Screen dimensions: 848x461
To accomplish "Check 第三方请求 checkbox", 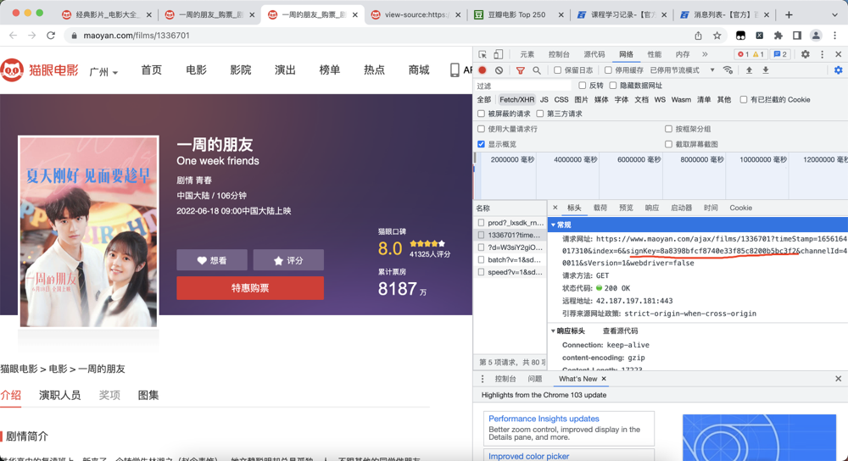I will tap(539, 114).
